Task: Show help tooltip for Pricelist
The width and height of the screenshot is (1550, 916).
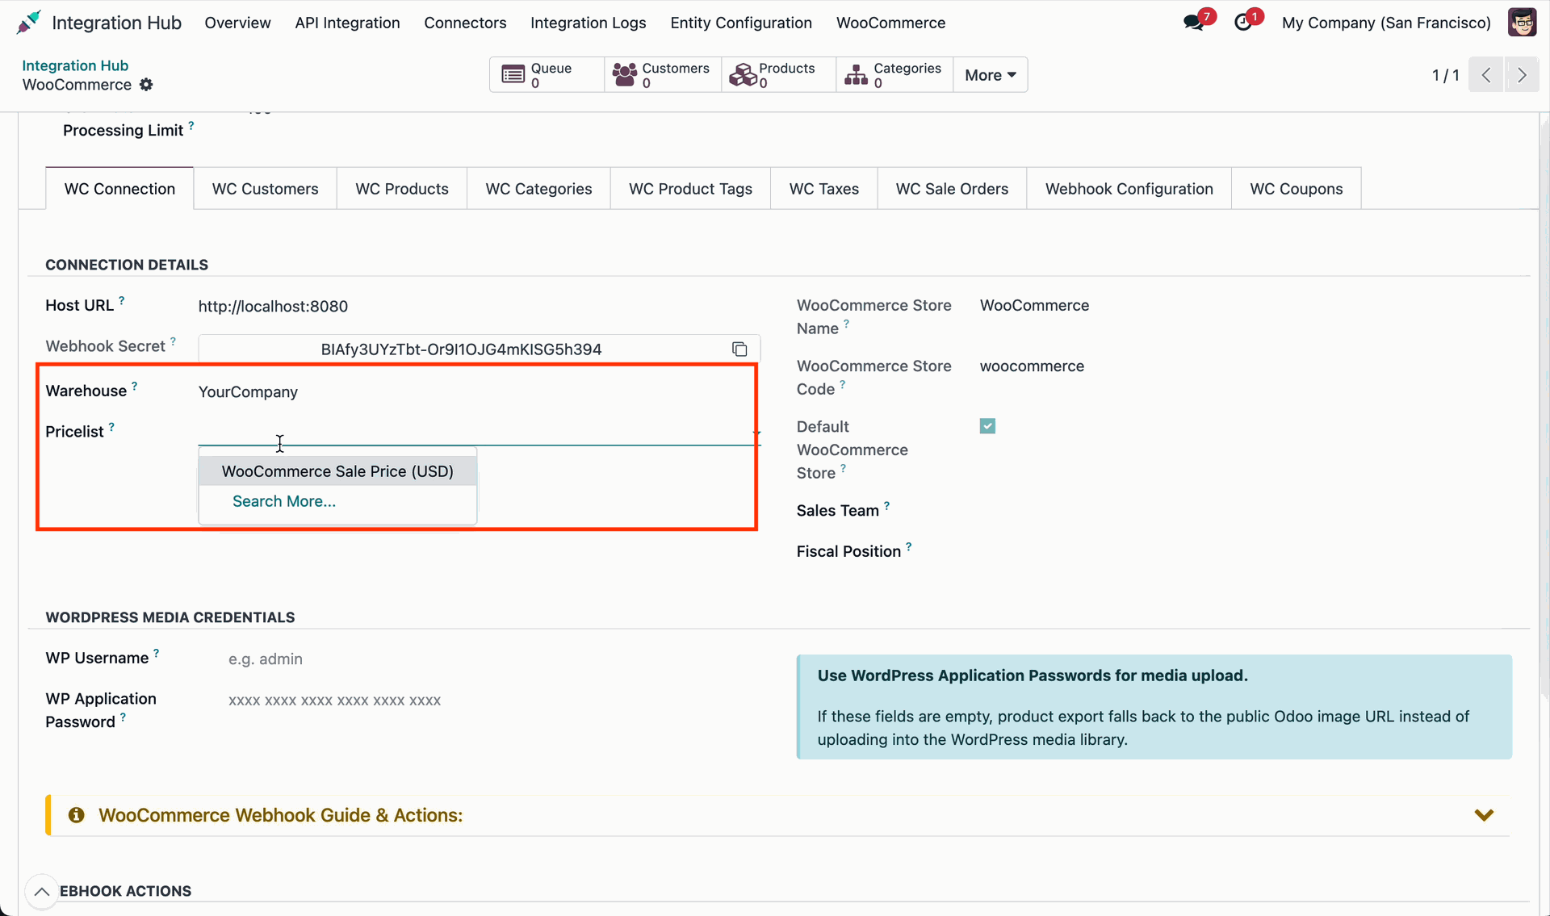Action: (x=111, y=427)
